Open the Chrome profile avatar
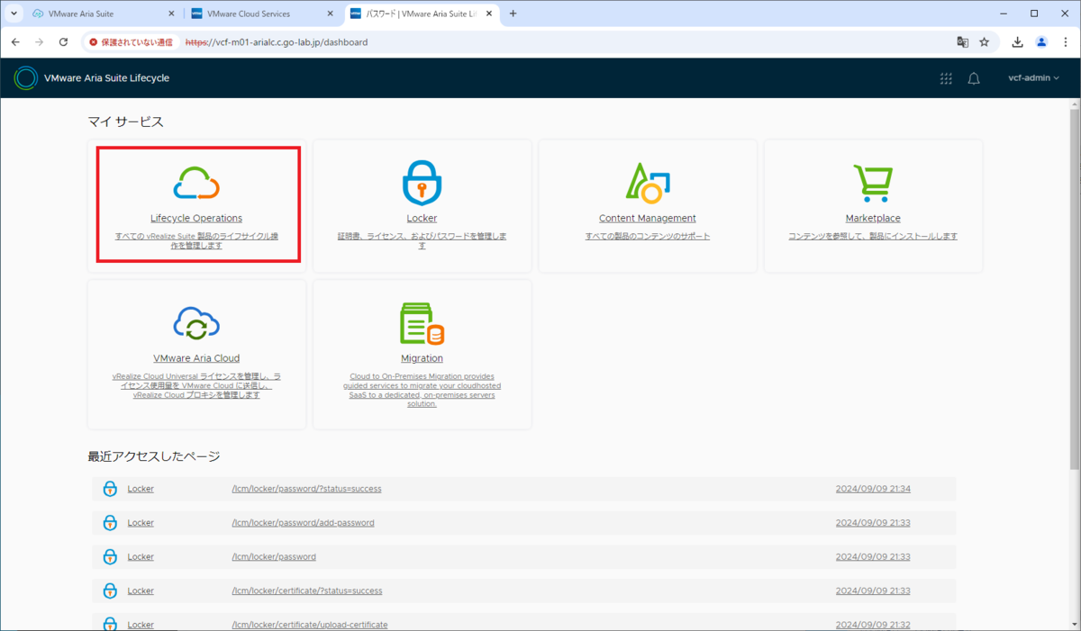Viewport: 1081px width, 631px height. [x=1041, y=41]
